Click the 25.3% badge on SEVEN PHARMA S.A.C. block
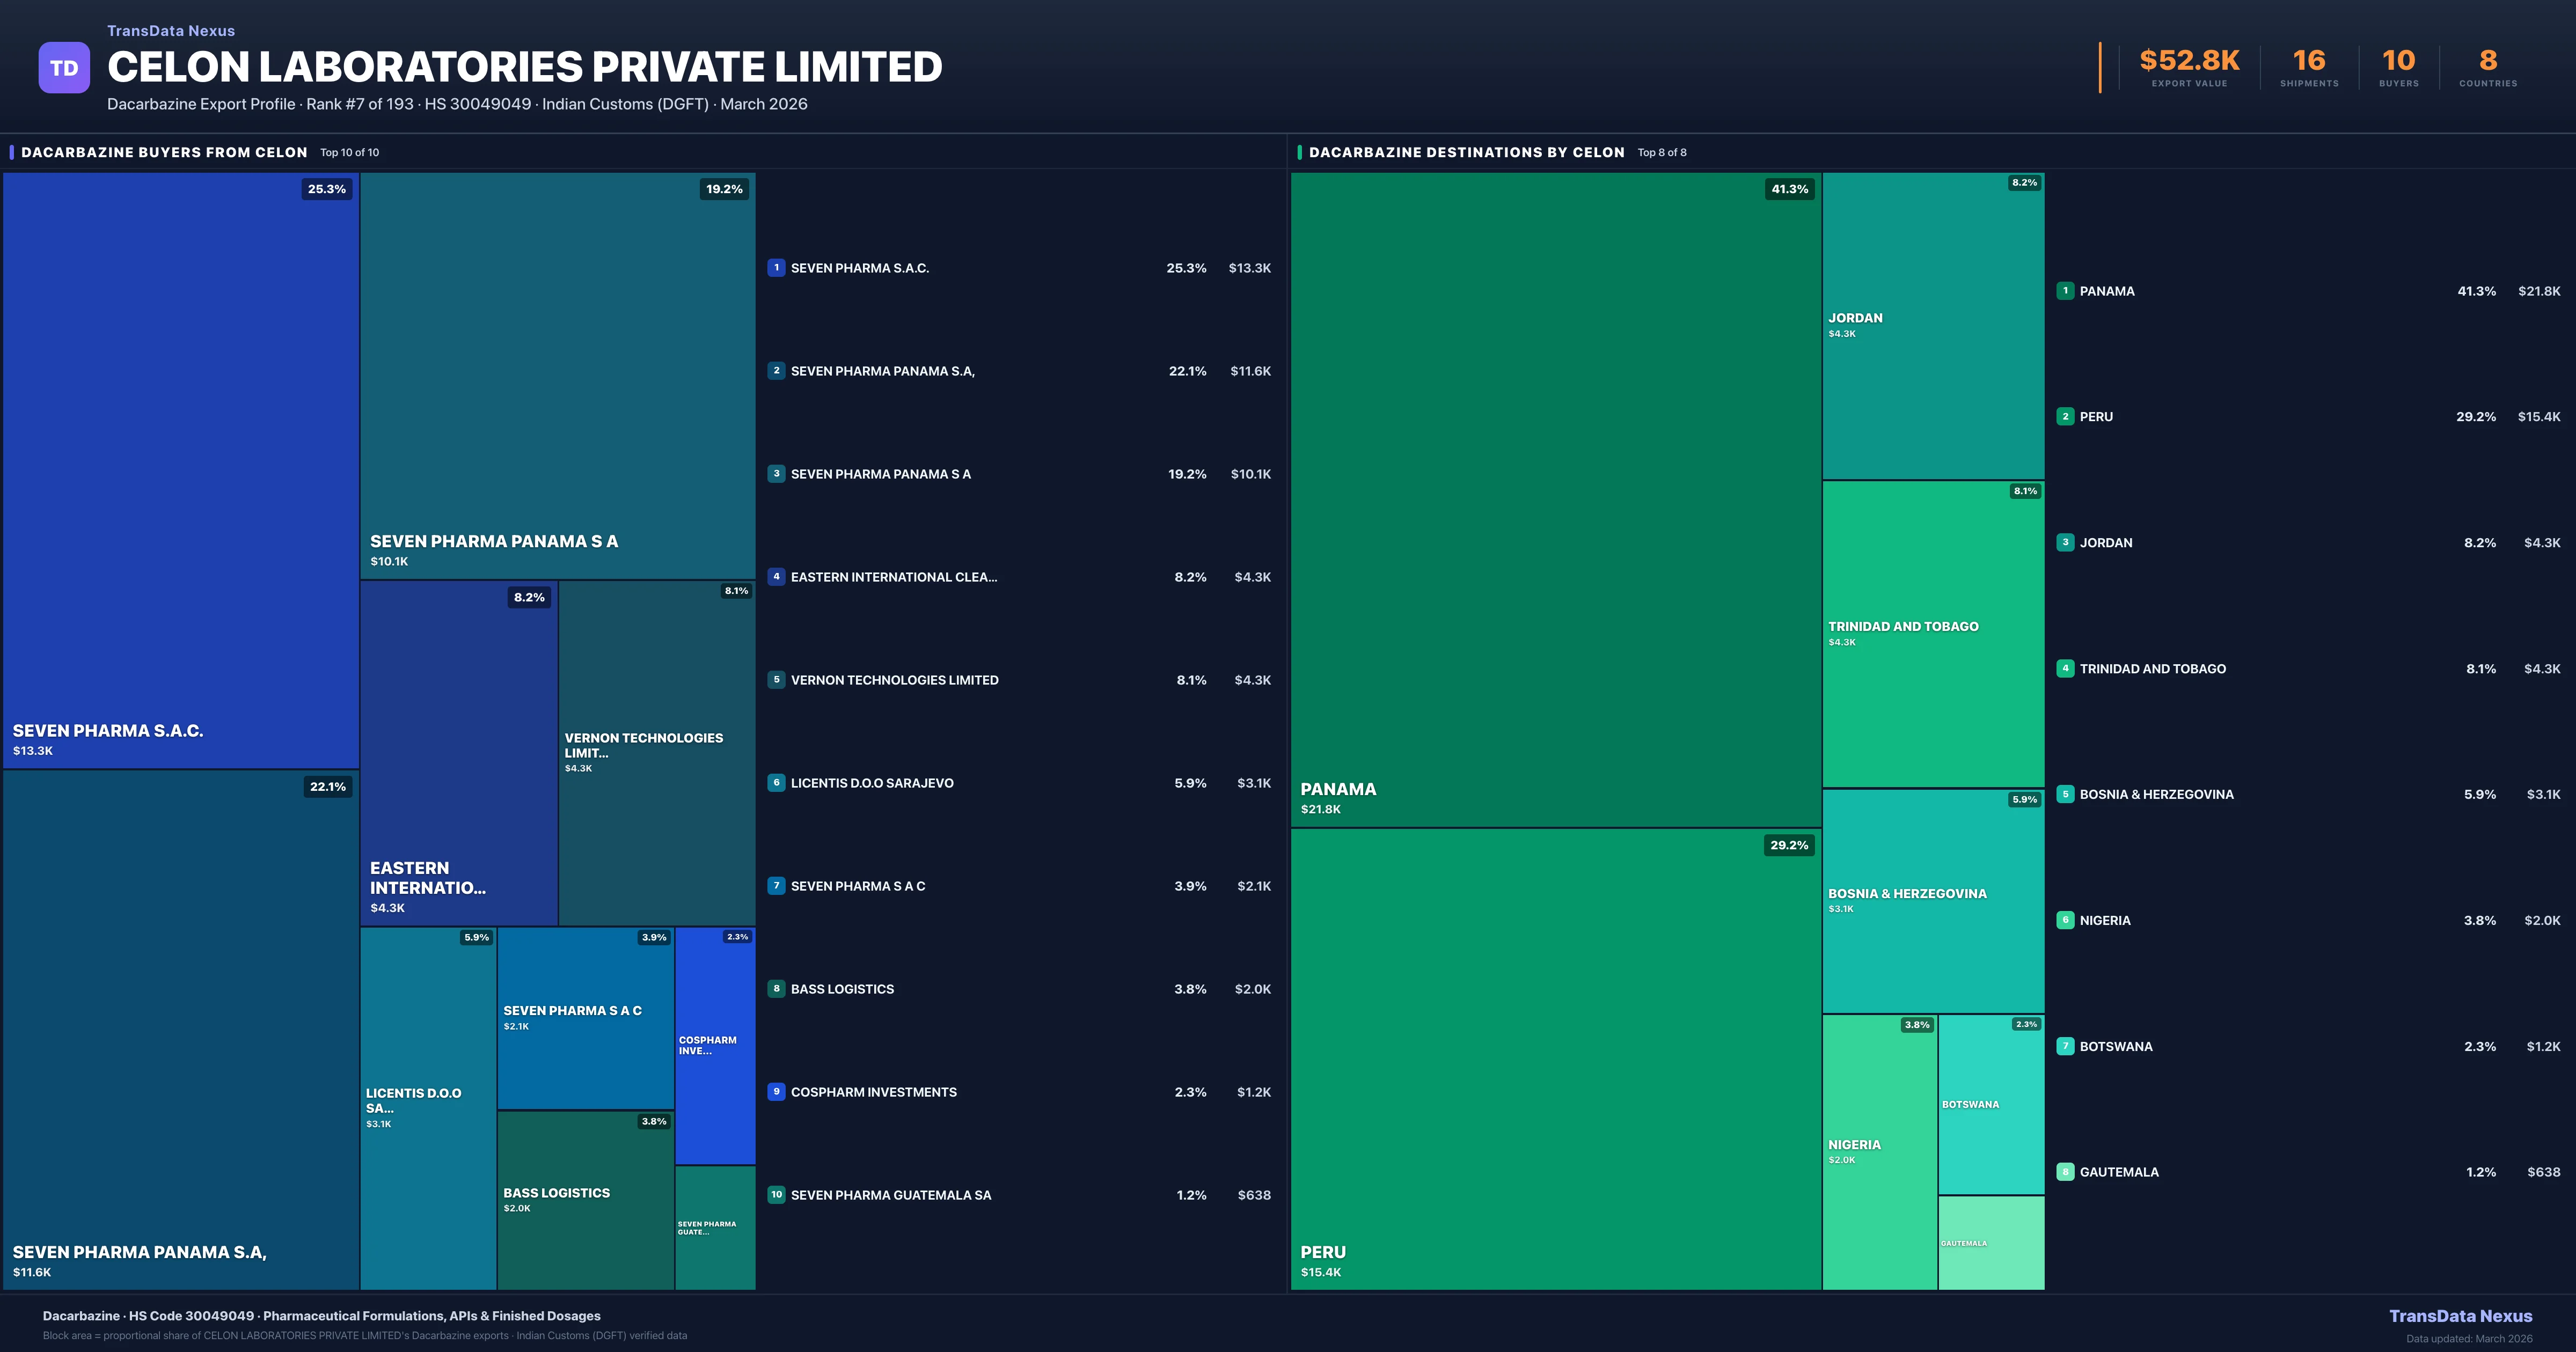This screenshot has height=1352, width=2576. (x=327, y=189)
